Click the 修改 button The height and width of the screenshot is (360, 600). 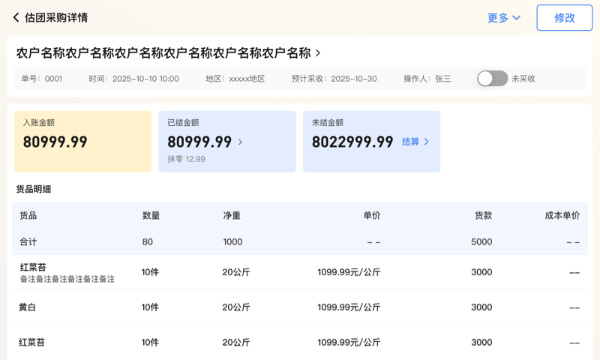pos(564,18)
